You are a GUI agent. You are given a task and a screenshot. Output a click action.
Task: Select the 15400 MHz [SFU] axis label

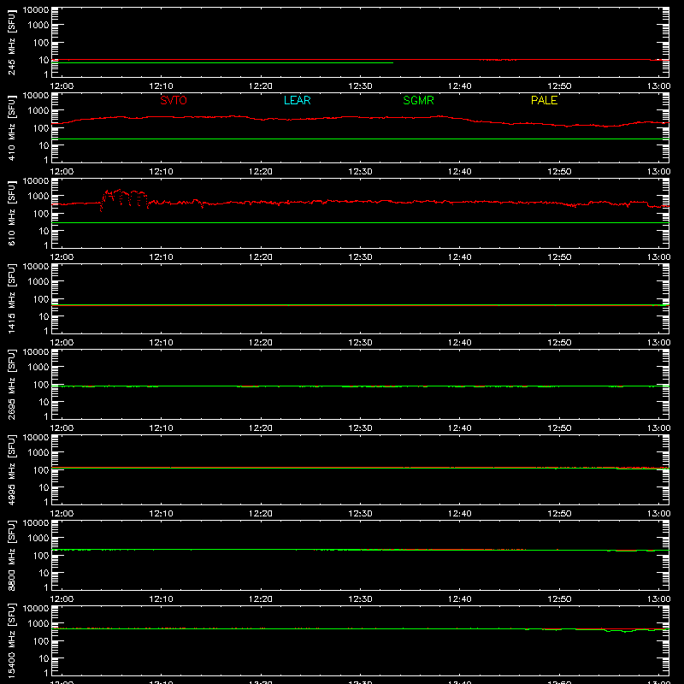pyautogui.click(x=11, y=640)
